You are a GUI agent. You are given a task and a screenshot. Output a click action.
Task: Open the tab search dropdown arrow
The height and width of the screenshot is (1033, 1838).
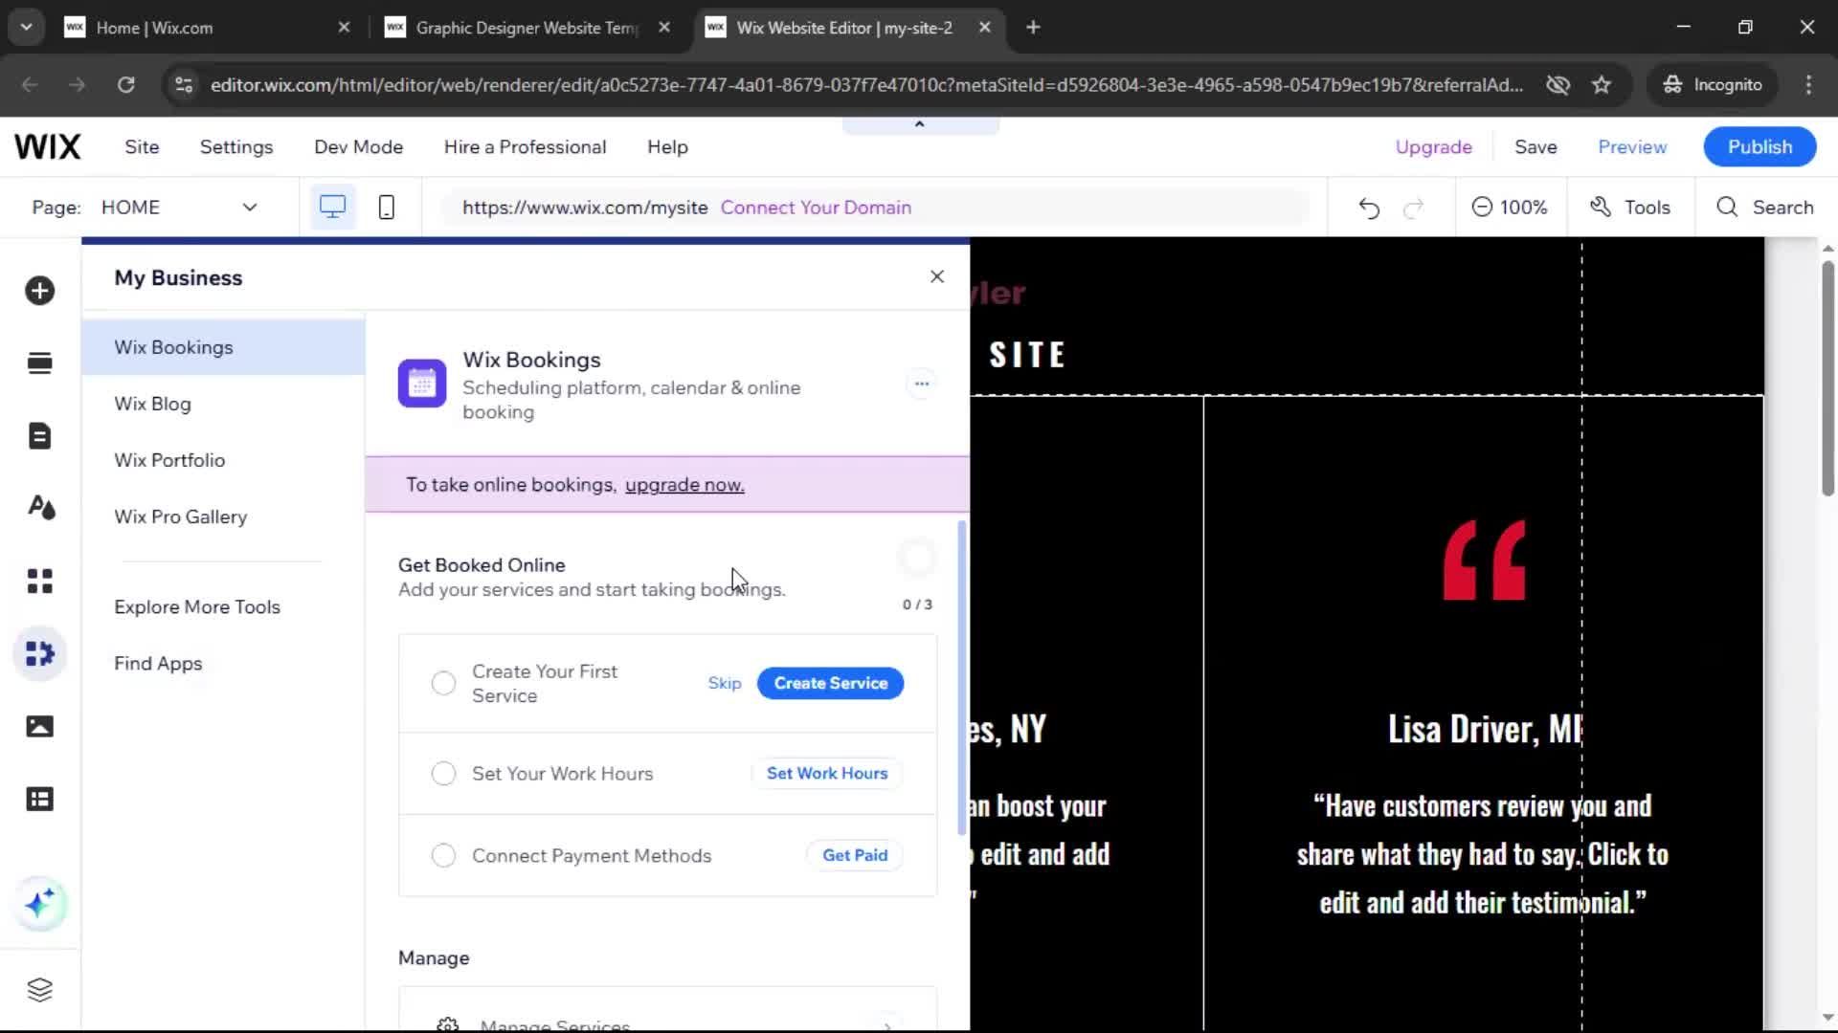(26, 28)
